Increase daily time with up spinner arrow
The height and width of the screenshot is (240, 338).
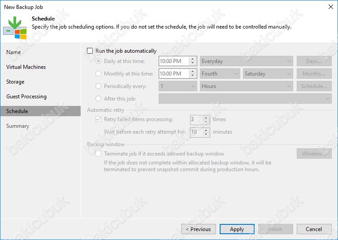click(x=192, y=59)
